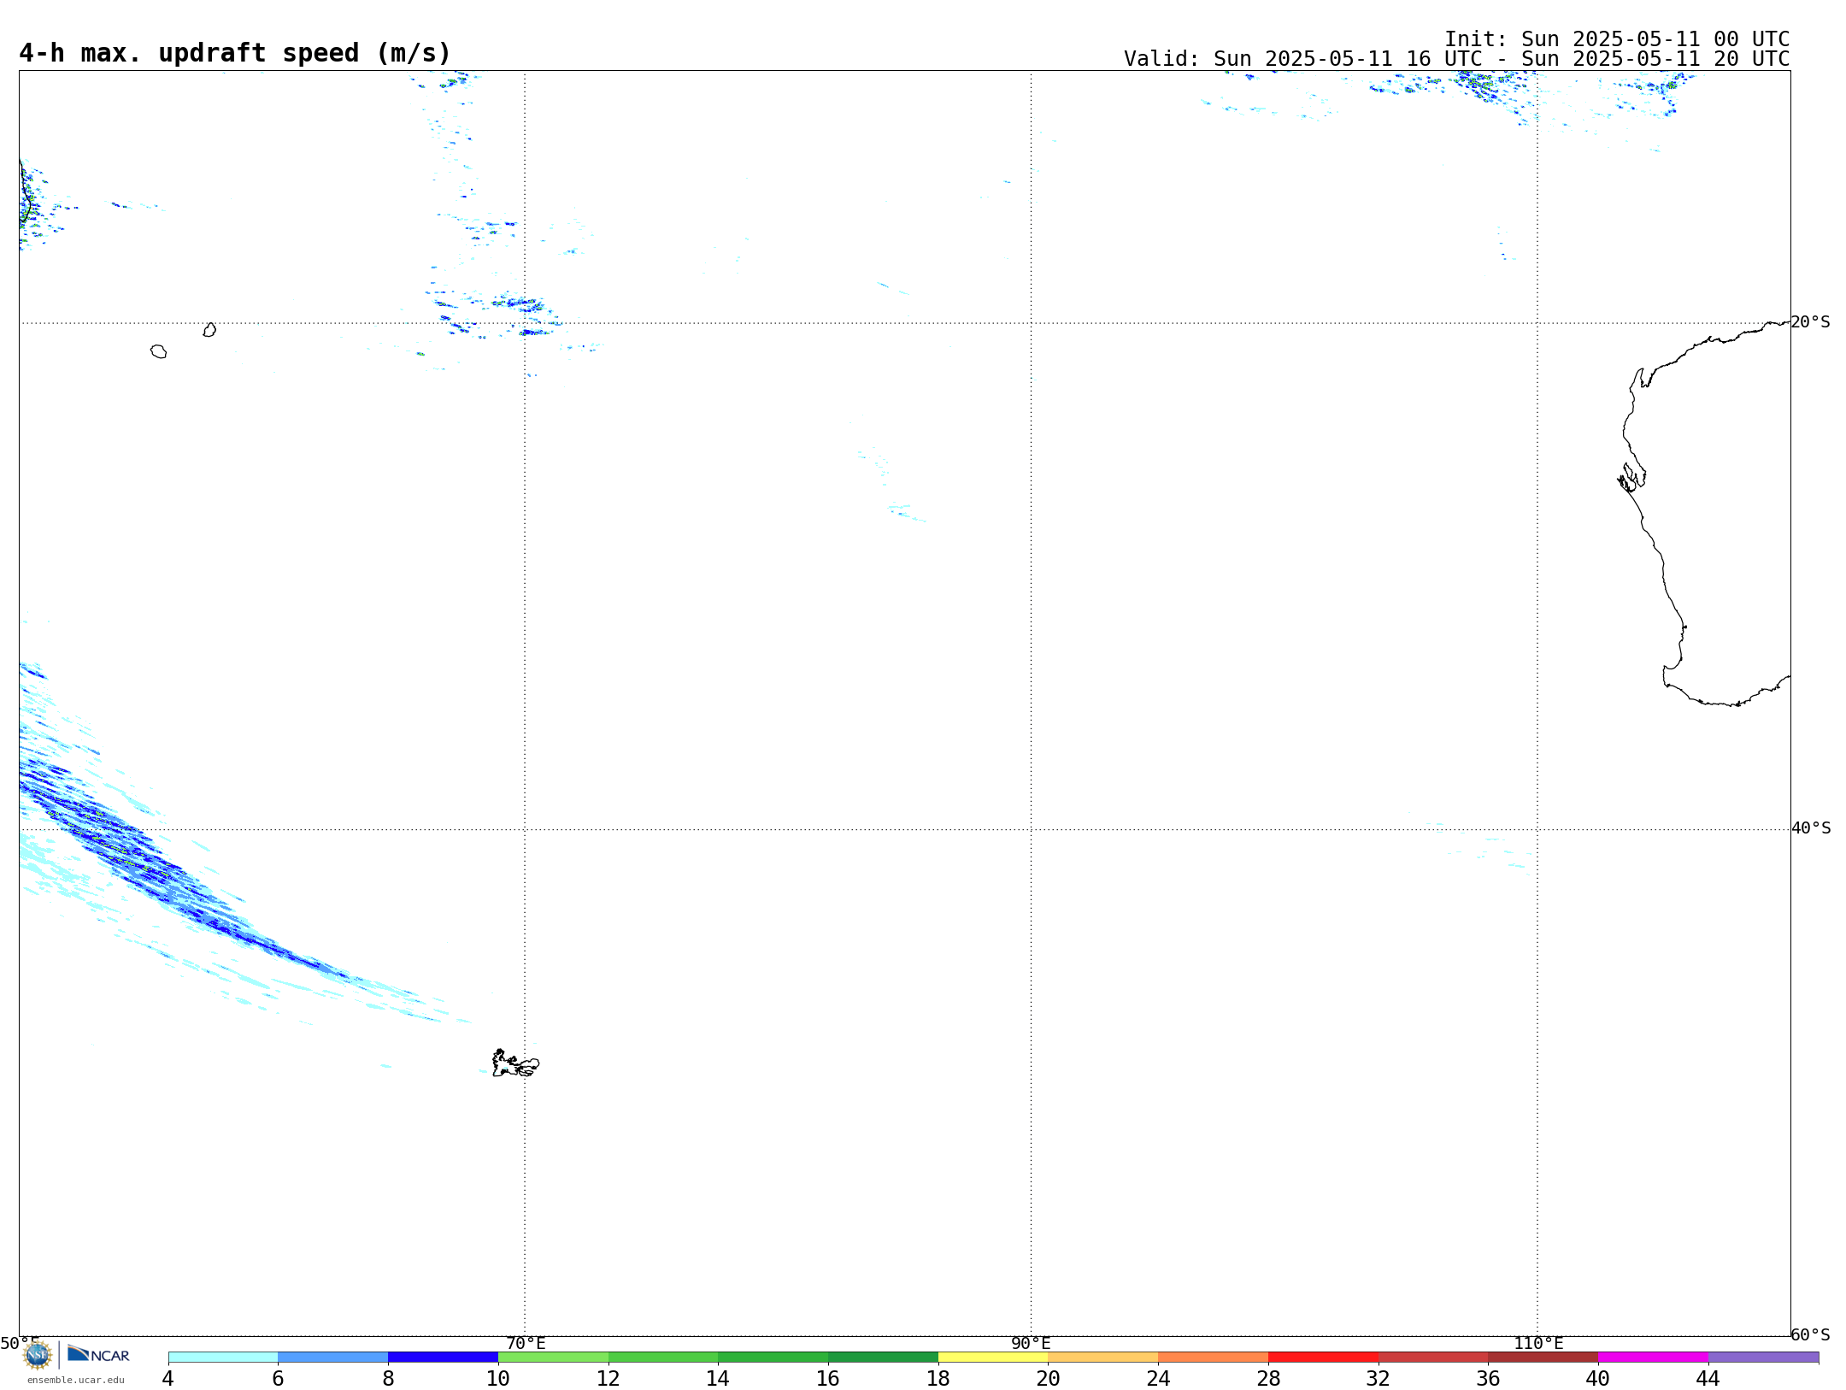Open the ensemble.ucar.edu link text
The image size is (1846, 1390).
[x=76, y=1380]
